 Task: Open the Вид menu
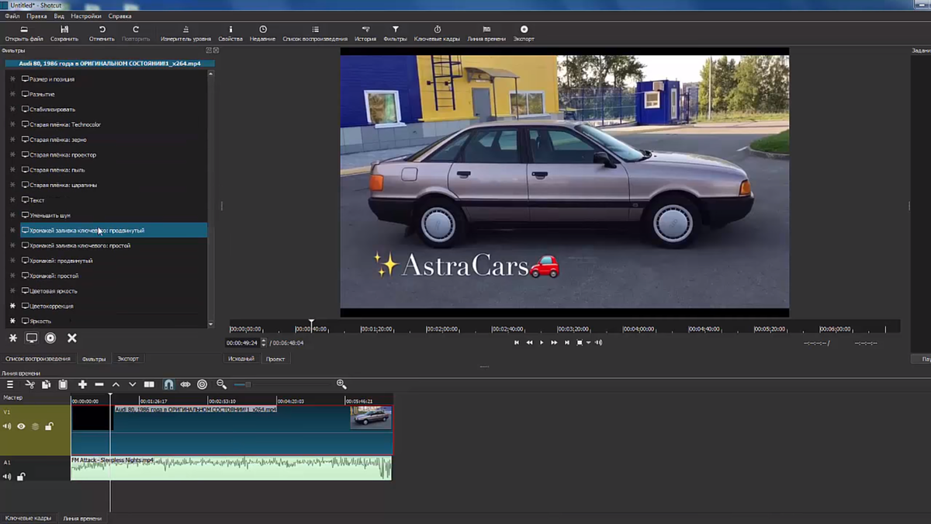pyautogui.click(x=59, y=16)
